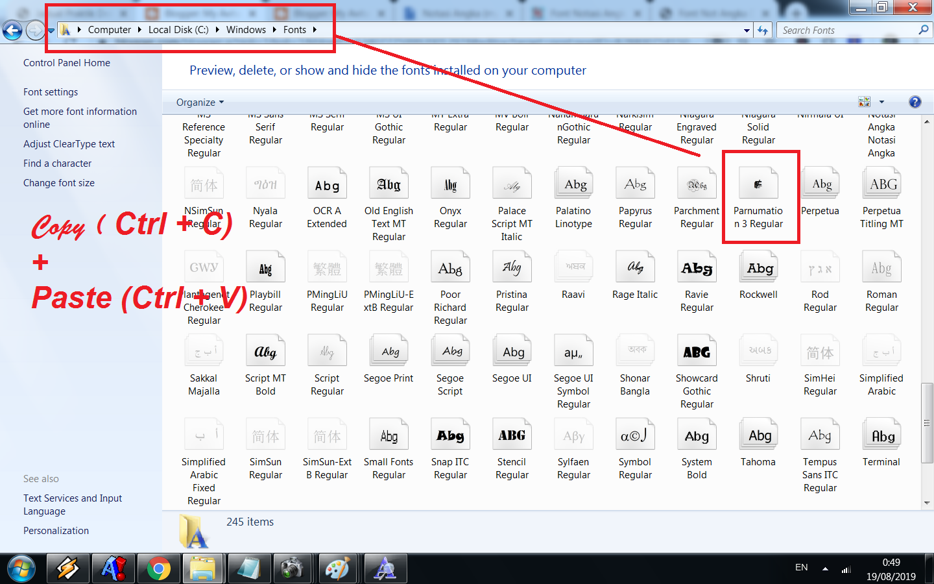Select the Poor Richard Regular font icon
Viewport: 934px width, 584px height.
(x=450, y=268)
